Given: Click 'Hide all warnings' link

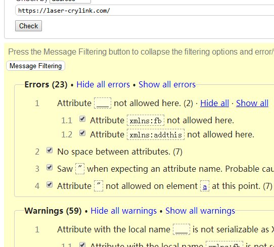Looking at the screenshot, I should pyautogui.click(x=123, y=211).
